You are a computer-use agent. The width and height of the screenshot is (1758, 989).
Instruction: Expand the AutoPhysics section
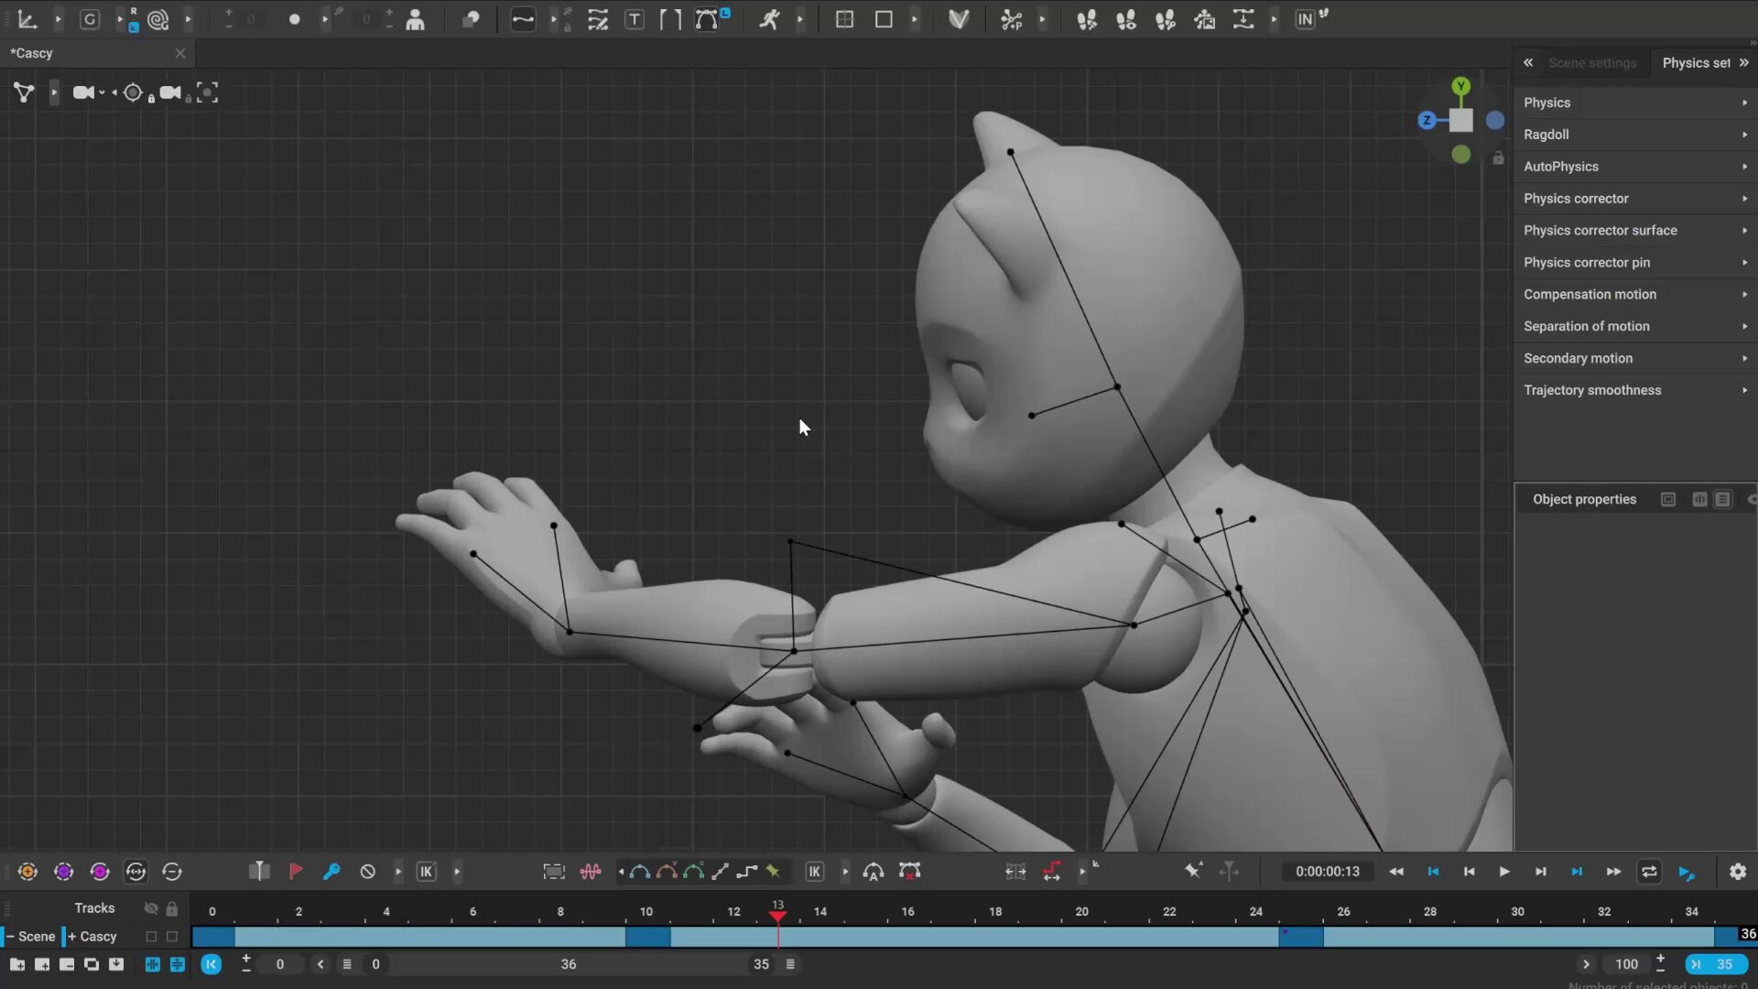pos(1635,167)
